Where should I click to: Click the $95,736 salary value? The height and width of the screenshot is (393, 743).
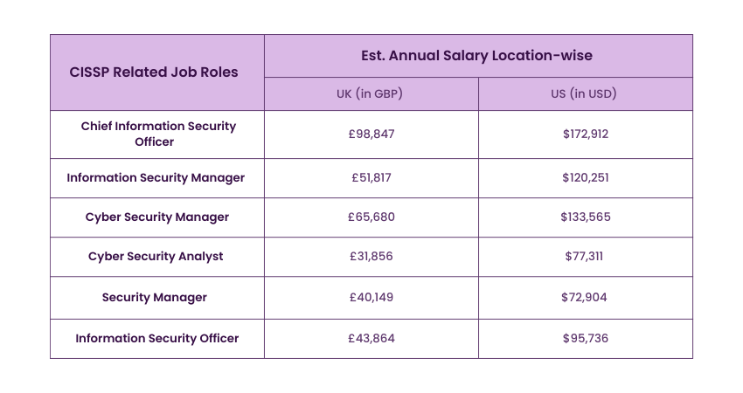click(x=585, y=338)
